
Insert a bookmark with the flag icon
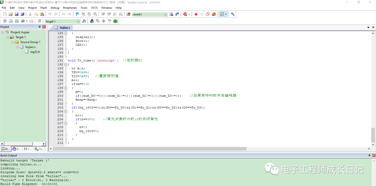pos(77,14)
